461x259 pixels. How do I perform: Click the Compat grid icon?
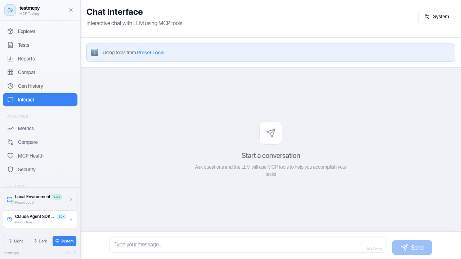pyautogui.click(x=10, y=72)
